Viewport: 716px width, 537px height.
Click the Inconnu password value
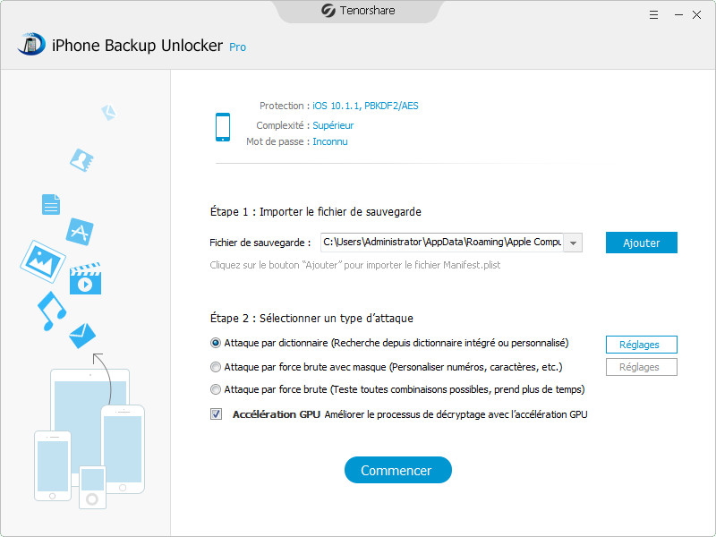point(330,141)
